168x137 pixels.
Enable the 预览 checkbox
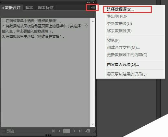click(x=4, y=131)
